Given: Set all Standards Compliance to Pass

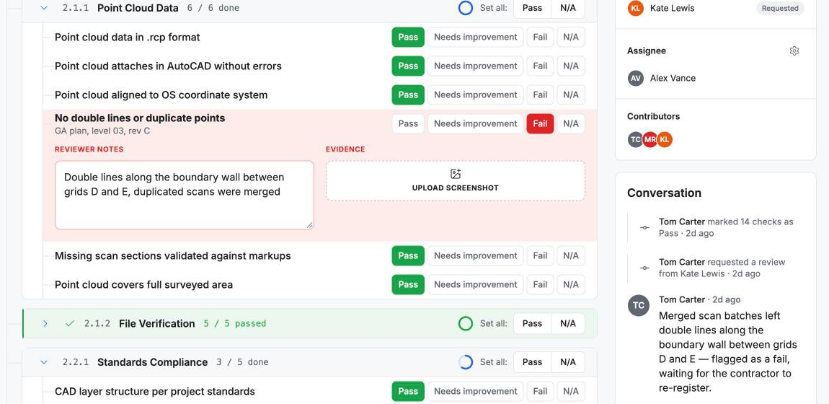Looking at the screenshot, I should 532,362.
